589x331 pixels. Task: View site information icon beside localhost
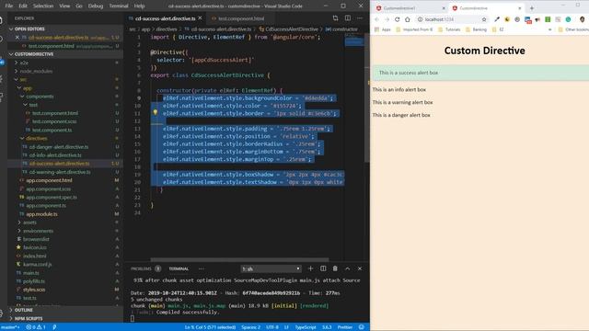420,19
